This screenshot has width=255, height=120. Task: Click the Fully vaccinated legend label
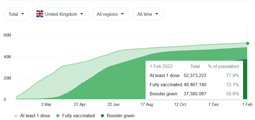[78, 116]
